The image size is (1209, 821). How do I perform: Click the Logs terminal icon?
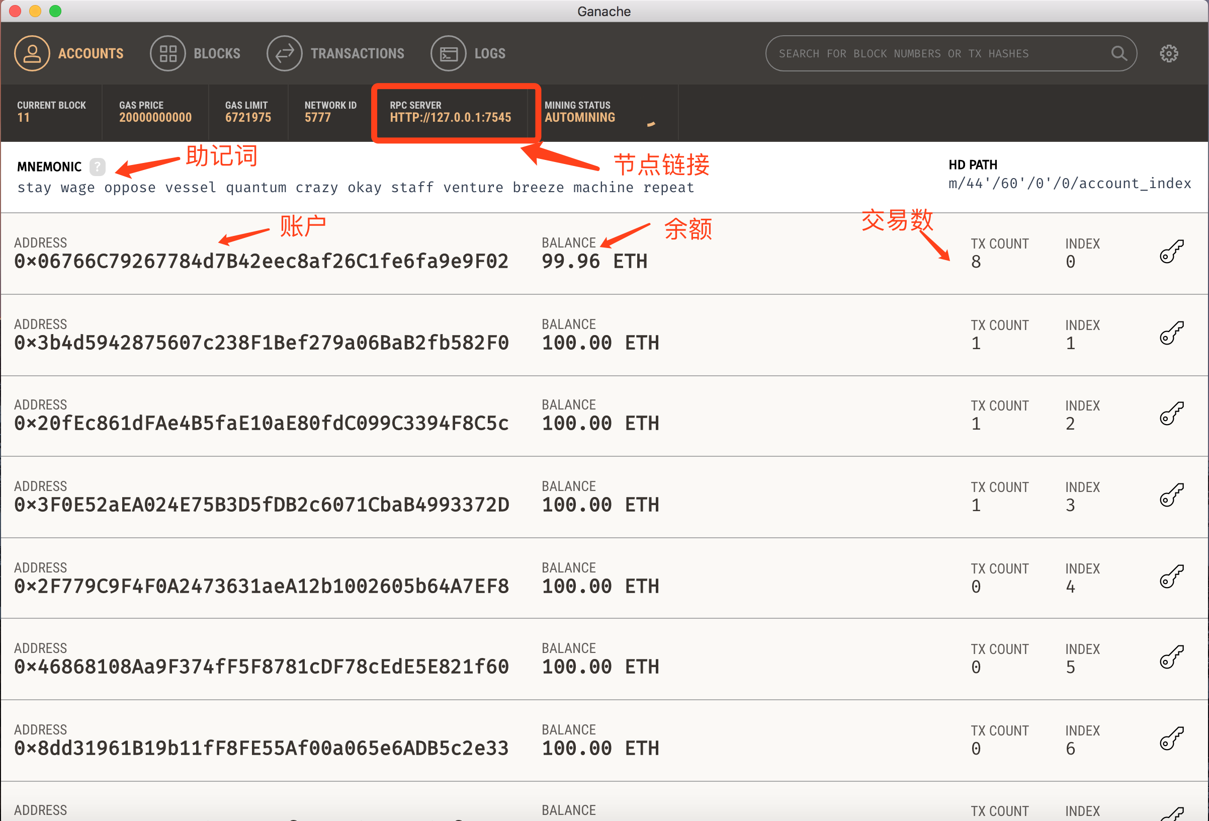pyautogui.click(x=448, y=53)
